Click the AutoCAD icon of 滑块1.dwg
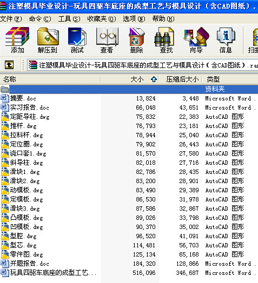Image resolution: width=258 pixels, height=283 pixels. coord(5,172)
